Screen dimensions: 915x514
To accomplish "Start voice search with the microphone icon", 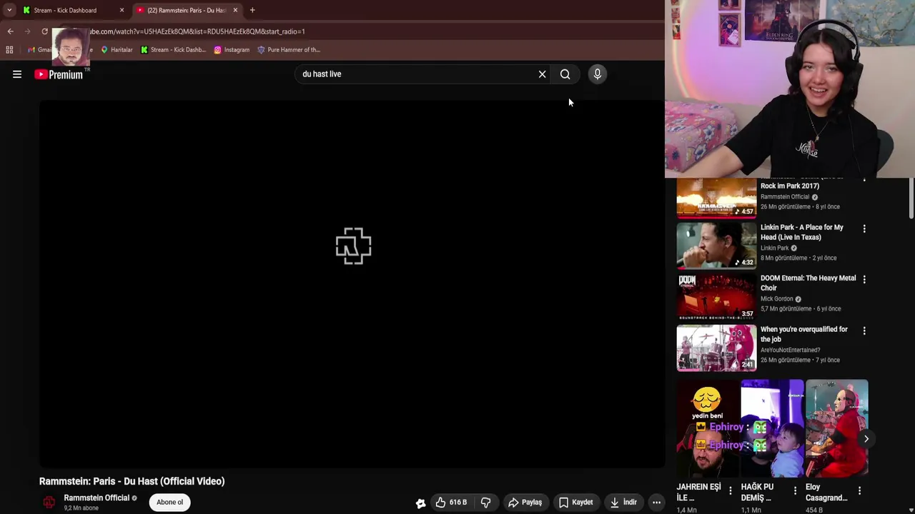I will tap(598, 74).
